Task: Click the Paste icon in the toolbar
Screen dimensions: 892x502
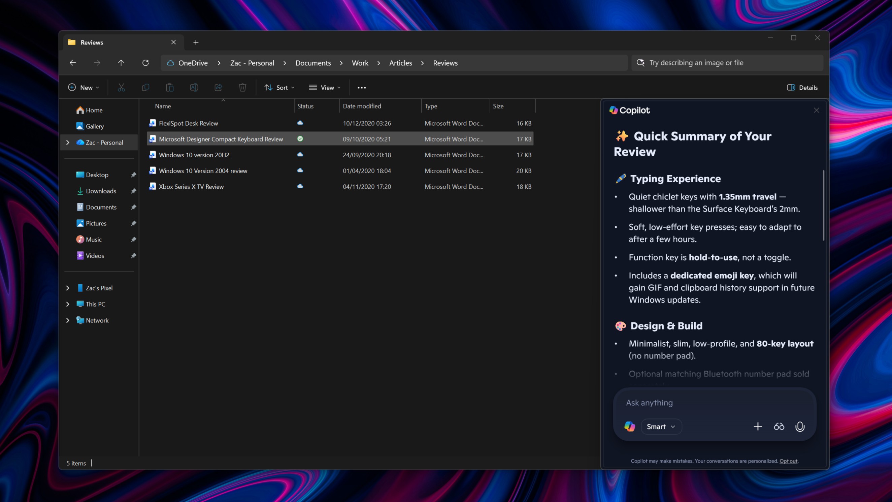Action: (x=170, y=87)
